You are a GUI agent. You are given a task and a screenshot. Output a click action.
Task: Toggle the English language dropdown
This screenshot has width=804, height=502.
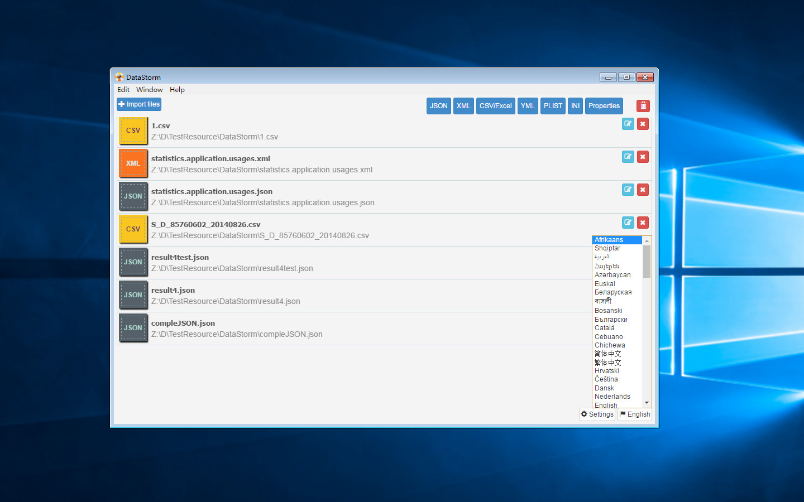tap(635, 414)
